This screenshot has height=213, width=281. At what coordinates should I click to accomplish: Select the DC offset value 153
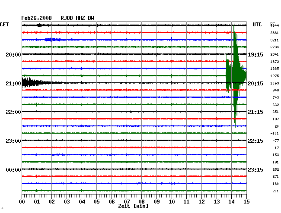[276, 155]
